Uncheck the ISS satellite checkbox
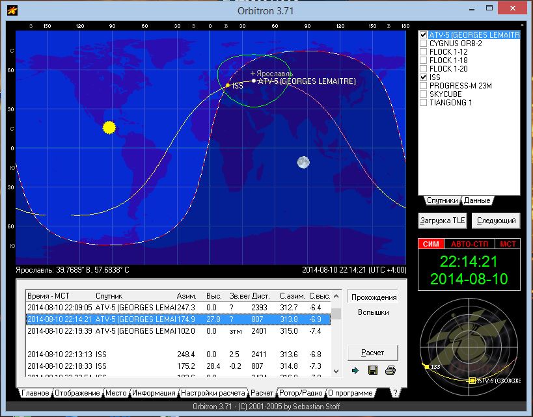Image resolution: width=533 pixels, height=417 pixels. pos(423,77)
